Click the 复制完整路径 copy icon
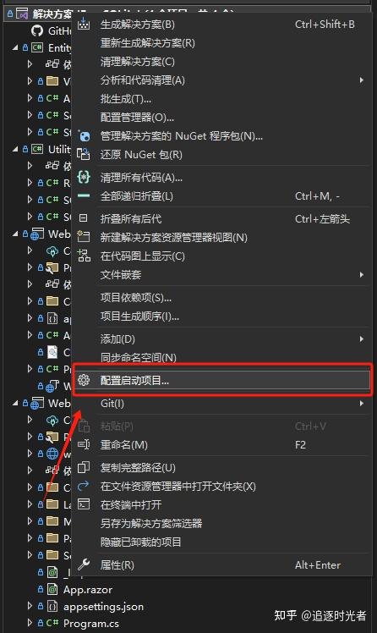 pos(84,467)
